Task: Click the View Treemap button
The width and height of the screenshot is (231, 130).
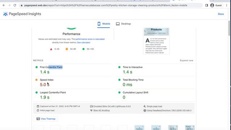Action: pos(46,119)
